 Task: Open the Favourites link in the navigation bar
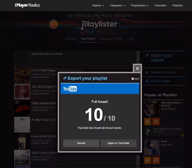point(160,6)
